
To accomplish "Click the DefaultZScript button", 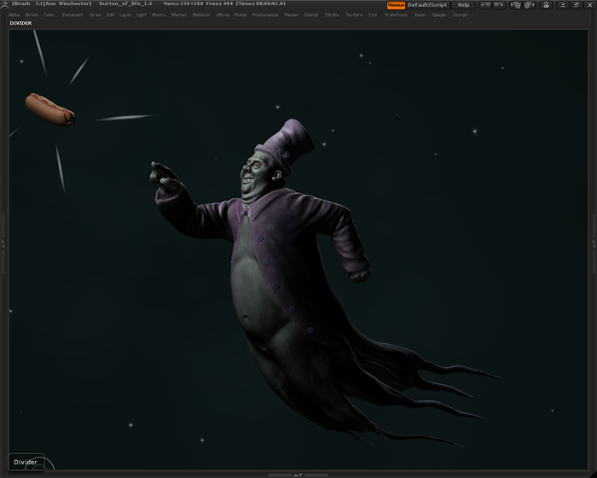I will [427, 5].
